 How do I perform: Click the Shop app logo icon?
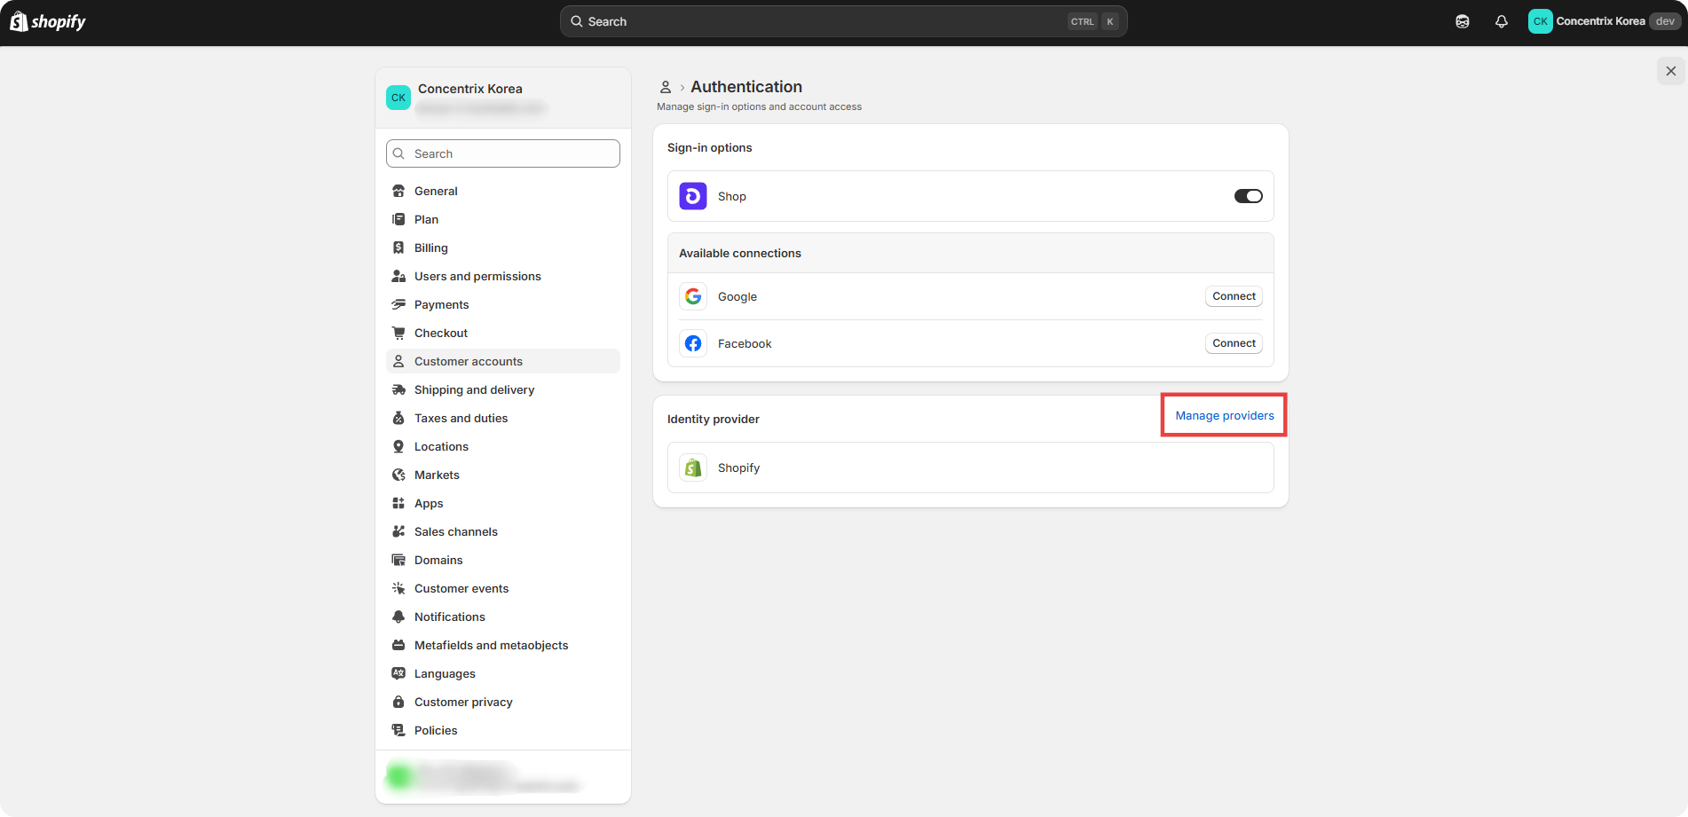pos(693,196)
